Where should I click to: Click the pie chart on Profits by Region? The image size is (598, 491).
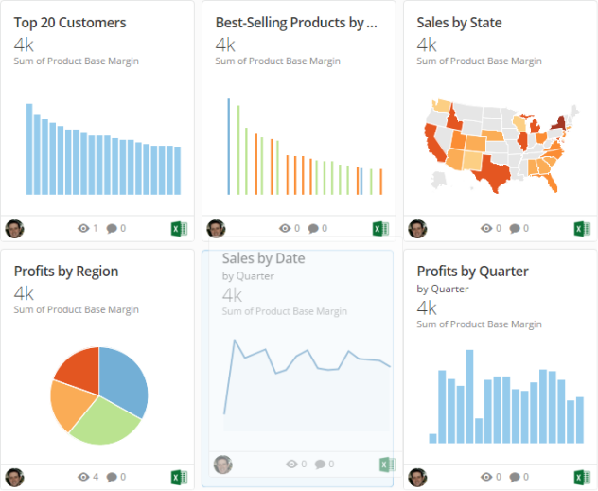pos(99,395)
